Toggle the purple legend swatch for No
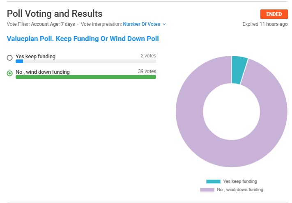Screen dimensions: 292x203 (x=207, y=189)
